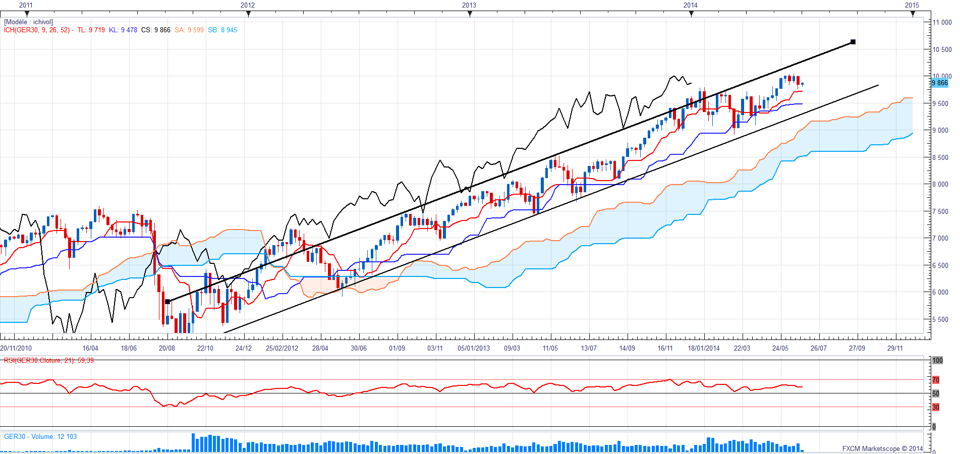Click the blue 9 866 current price tag

coord(939,83)
